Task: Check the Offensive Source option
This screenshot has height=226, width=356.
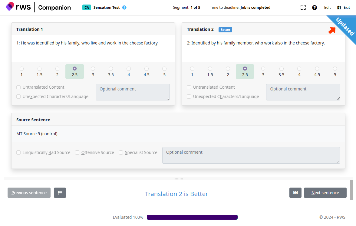Action: pos(77,152)
